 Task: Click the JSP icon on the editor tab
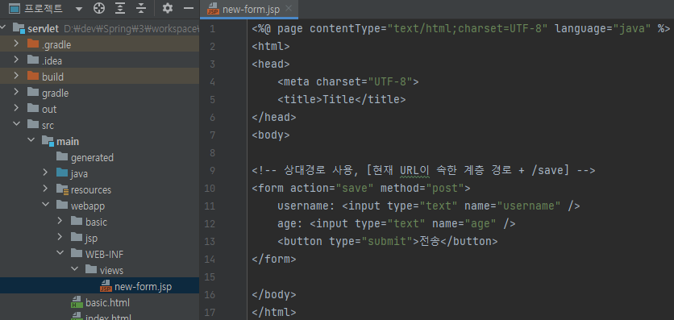(213, 9)
